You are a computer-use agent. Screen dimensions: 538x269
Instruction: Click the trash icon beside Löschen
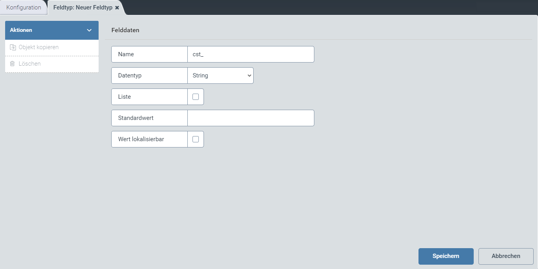click(12, 64)
